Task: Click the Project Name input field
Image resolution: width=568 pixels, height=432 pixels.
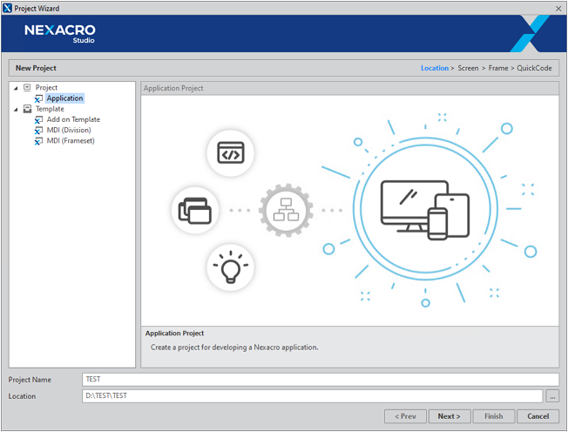Action: (x=320, y=380)
